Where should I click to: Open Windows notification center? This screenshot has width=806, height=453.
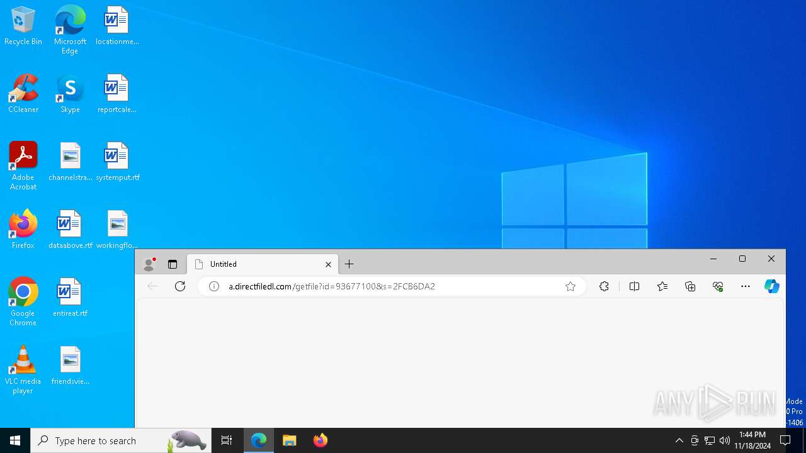point(785,440)
